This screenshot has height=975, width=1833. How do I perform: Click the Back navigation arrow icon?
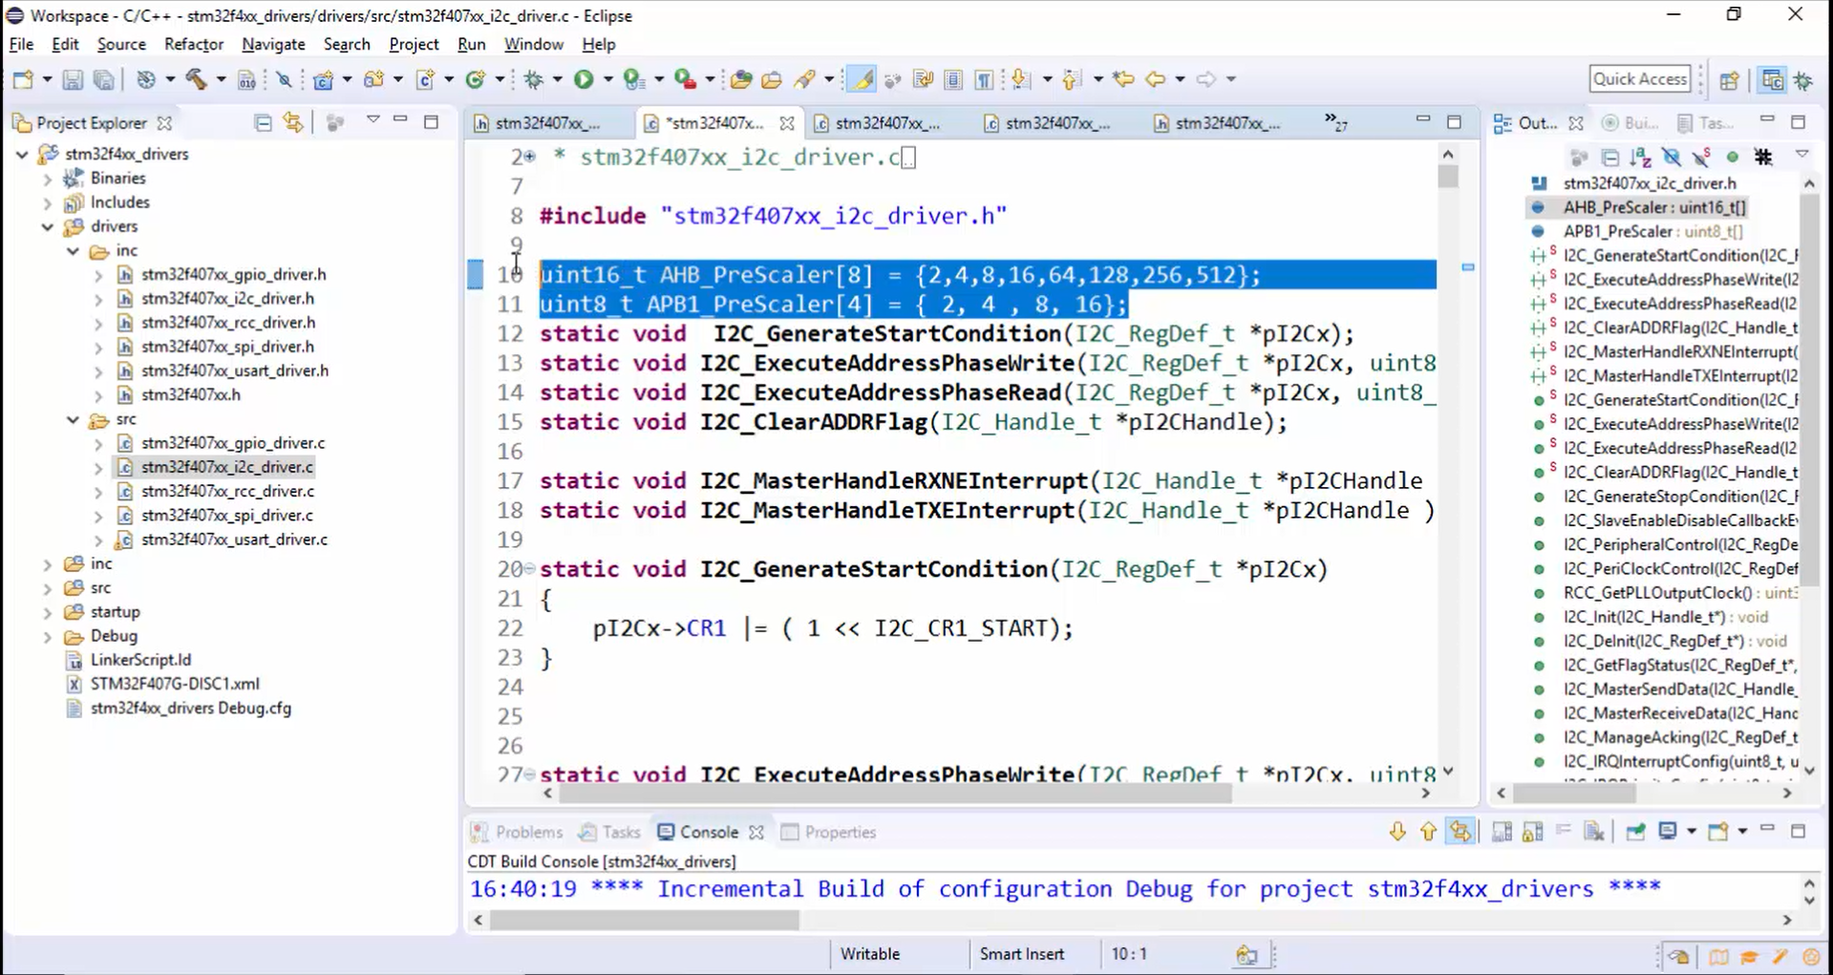(1156, 79)
